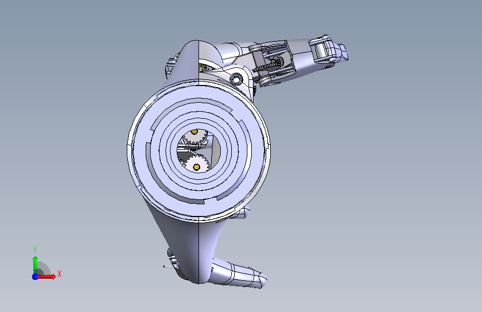The image size is (482, 312).
Task: Click the green Y axis arrow of triad
Action: tap(35, 264)
